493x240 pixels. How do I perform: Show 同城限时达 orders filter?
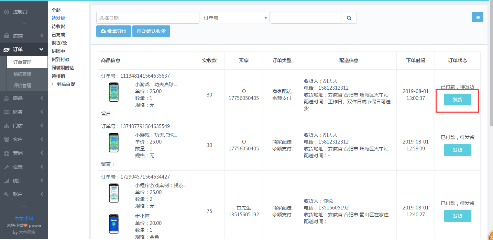coord(63,68)
